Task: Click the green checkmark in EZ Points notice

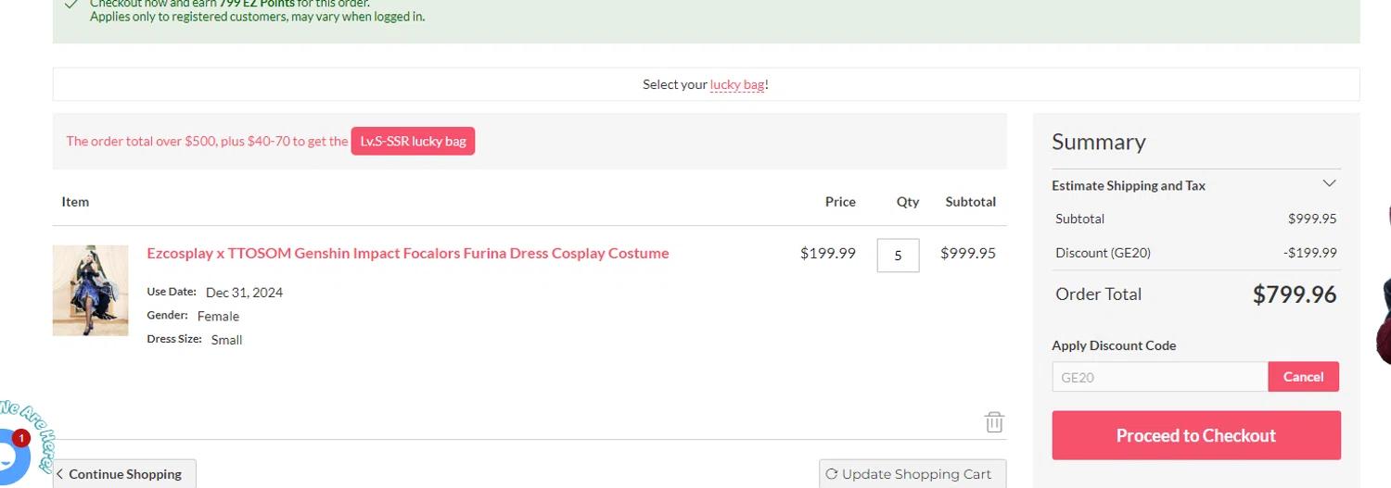Action: [x=71, y=5]
